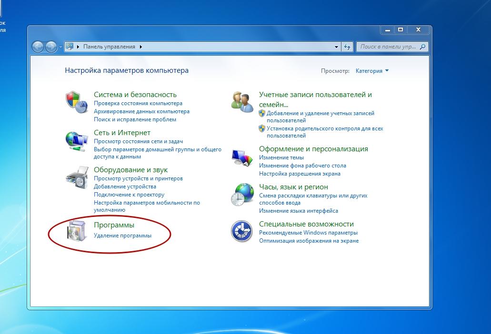Click Подключение к проектору link
Image resolution: width=491 pixels, height=334 pixels.
coord(129,195)
